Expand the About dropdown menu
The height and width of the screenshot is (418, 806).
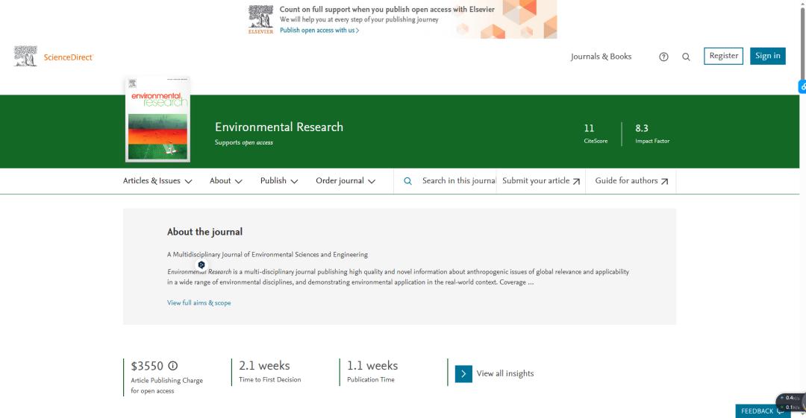pyautogui.click(x=225, y=181)
